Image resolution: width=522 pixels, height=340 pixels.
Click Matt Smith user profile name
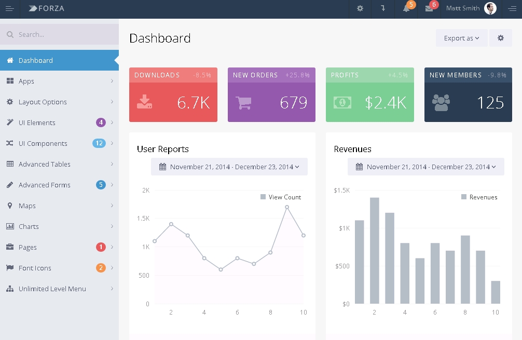(x=463, y=8)
